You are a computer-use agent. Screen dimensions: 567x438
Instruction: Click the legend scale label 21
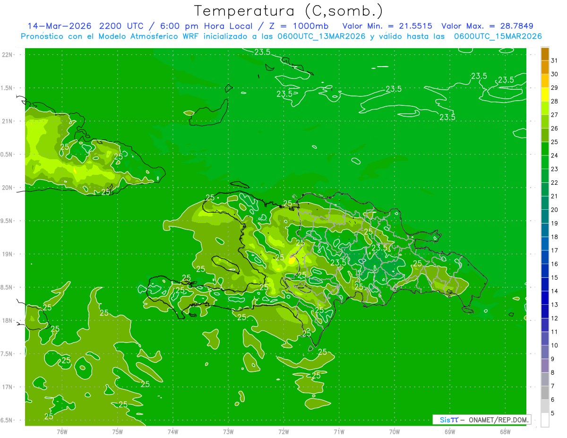[555, 196]
